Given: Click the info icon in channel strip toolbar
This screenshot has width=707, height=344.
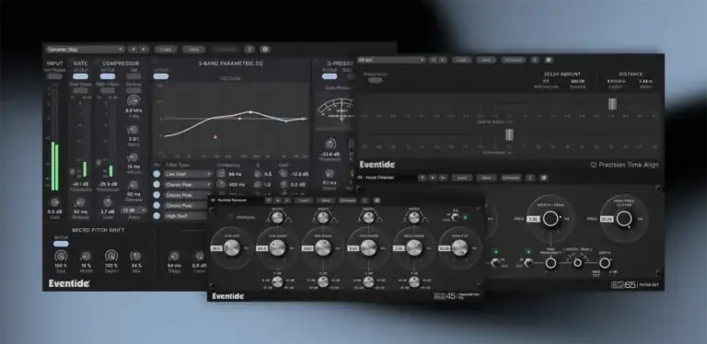Looking at the screenshot, I should (249, 49).
